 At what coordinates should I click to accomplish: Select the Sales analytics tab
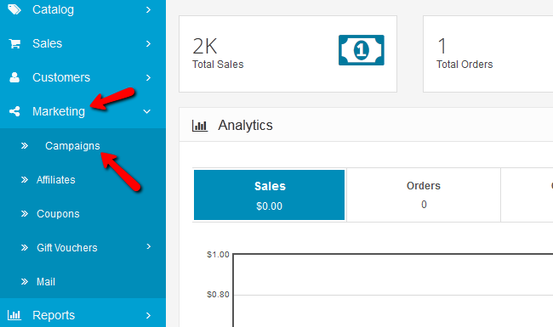click(x=269, y=195)
